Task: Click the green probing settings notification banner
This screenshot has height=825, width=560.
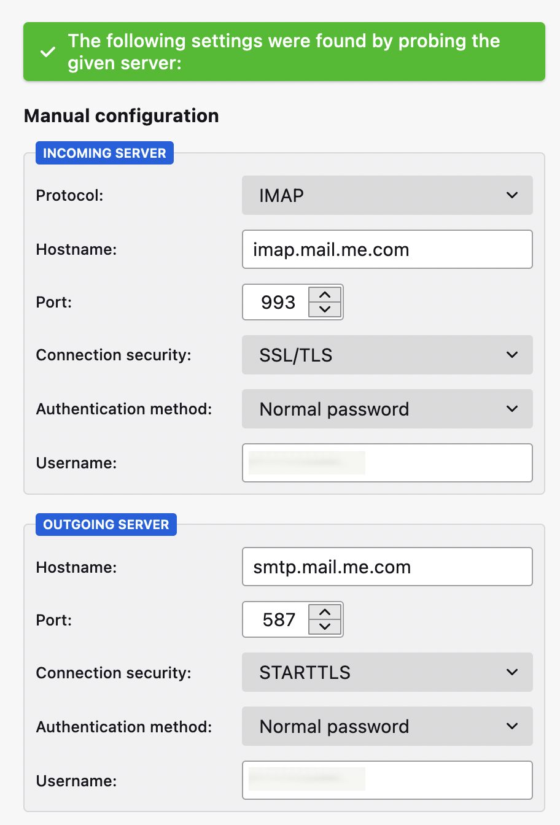Action: pyautogui.click(x=284, y=52)
